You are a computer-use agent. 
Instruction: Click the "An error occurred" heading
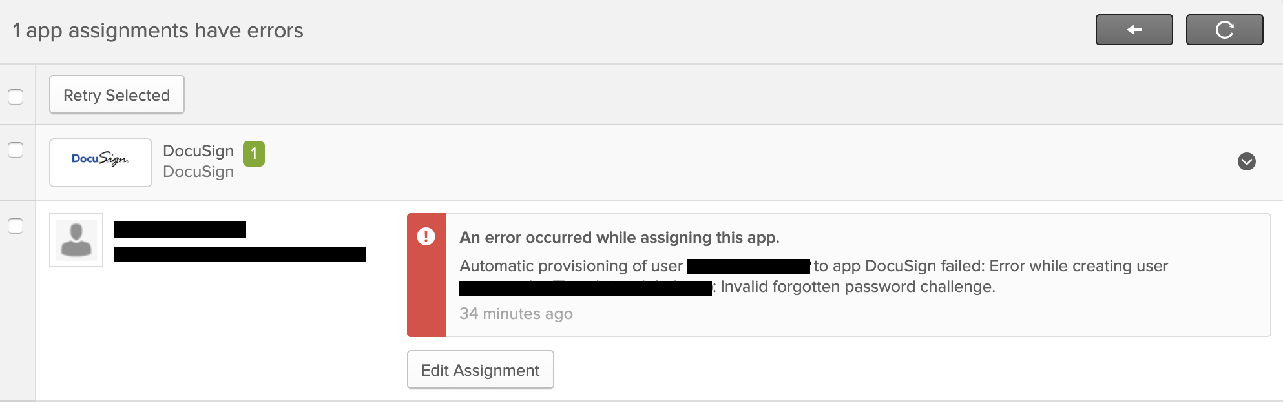619,238
